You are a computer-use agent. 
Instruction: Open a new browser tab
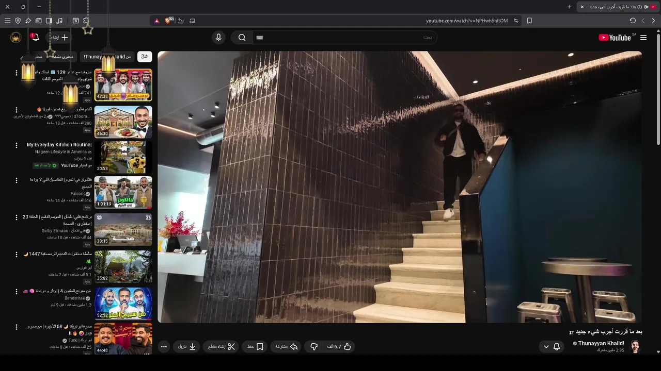click(x=569, y=7)
